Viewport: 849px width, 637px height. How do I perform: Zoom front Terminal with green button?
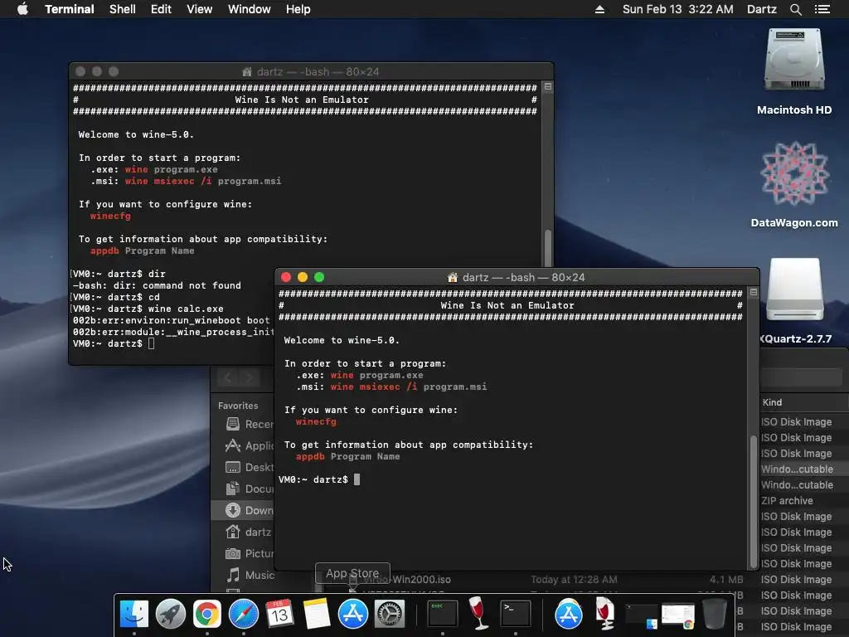pyautogui.click(x=319, y=277)
